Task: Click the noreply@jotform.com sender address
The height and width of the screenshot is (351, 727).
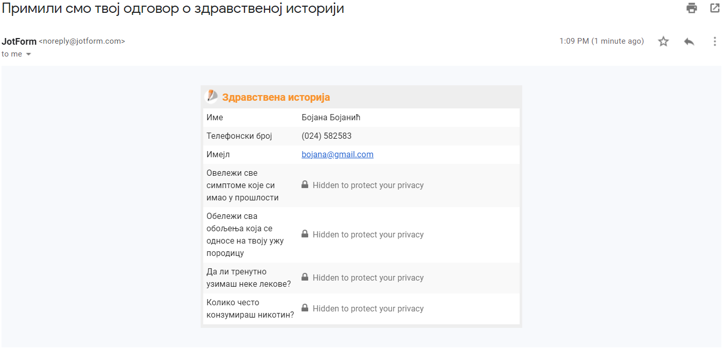Action: tap(82, 42)
